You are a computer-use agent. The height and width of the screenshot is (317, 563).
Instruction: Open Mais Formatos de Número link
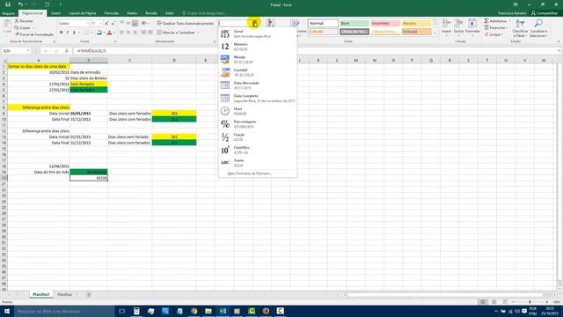click(x=250, y=173)
